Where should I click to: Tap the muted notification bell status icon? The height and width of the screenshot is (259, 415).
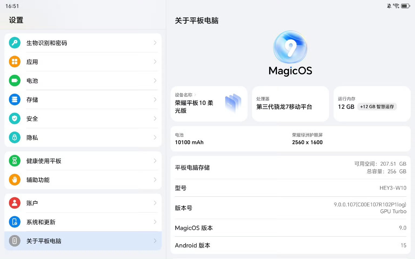389,6
